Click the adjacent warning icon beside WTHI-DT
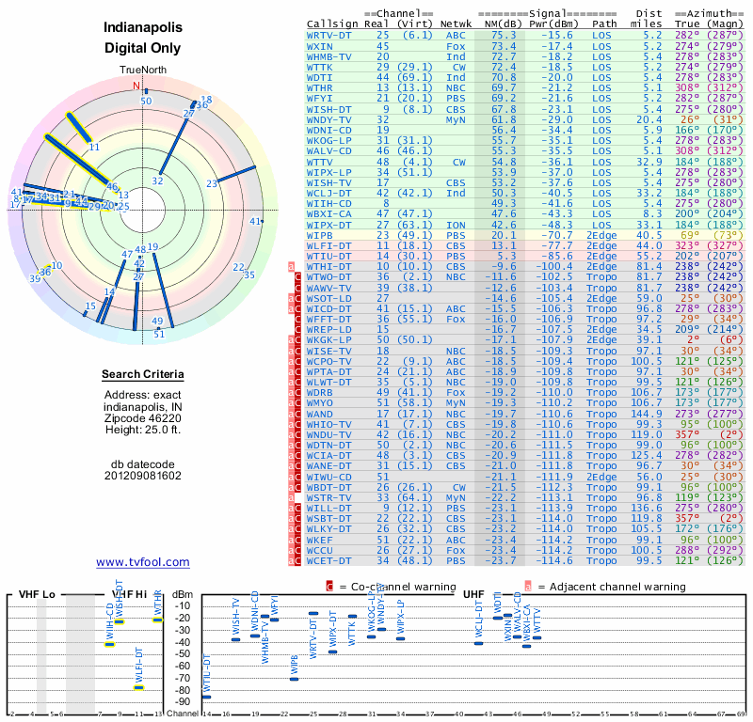753x722 pixels. tap(291, 266)
